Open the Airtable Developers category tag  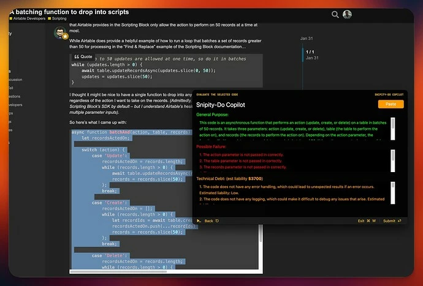pyautogui.click(x=28, y=18)
